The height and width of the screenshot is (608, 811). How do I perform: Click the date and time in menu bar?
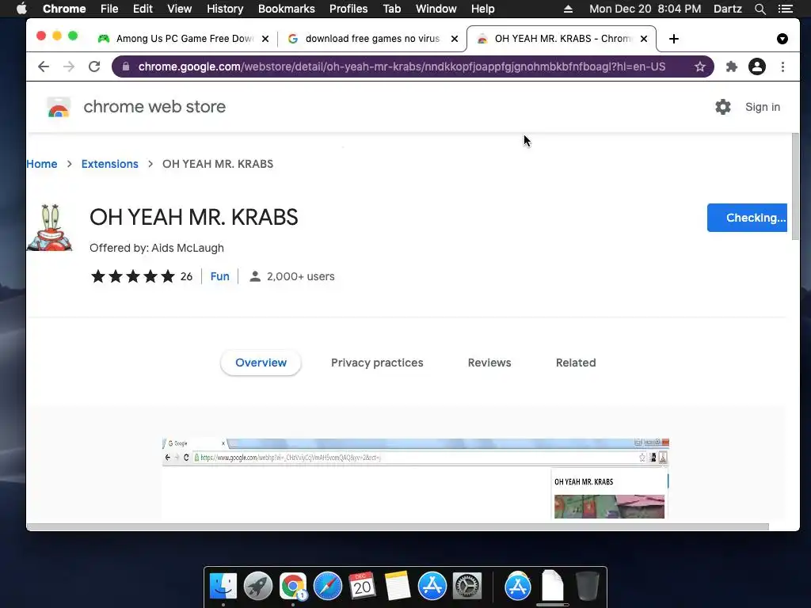click(645, 9)
